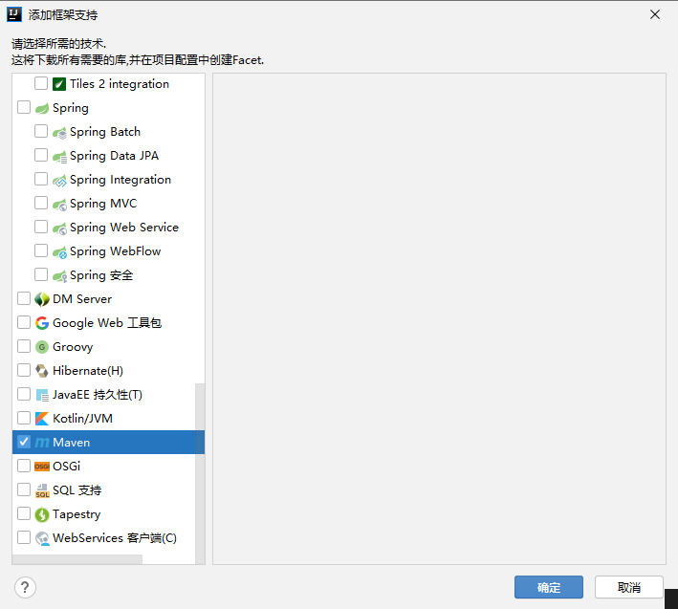Close the 添加框架支持 dialog
Viewport: 678px width, 609px height.
[x=655, y=14]
